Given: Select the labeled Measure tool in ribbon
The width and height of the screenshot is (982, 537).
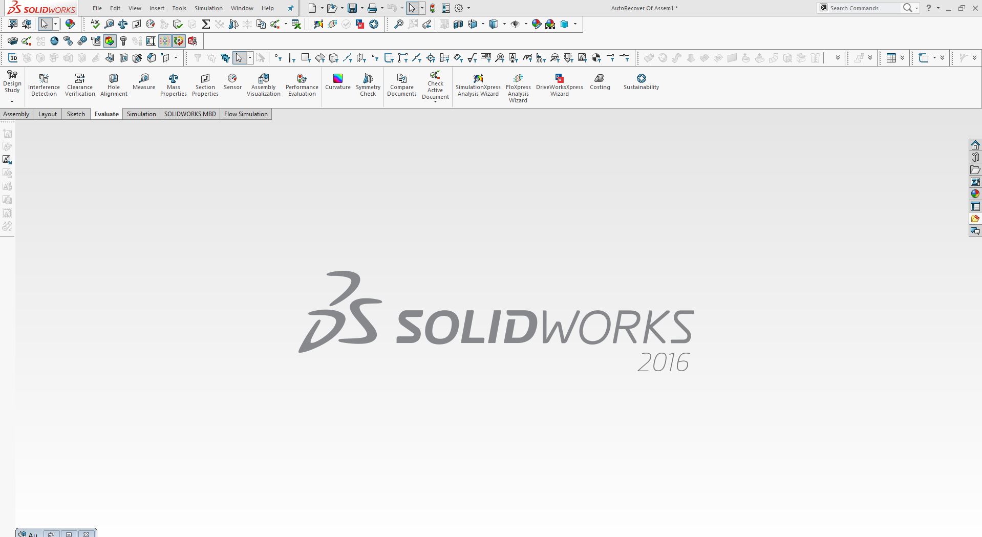Looking at the screenshot, I should click(x=144, y=82).
